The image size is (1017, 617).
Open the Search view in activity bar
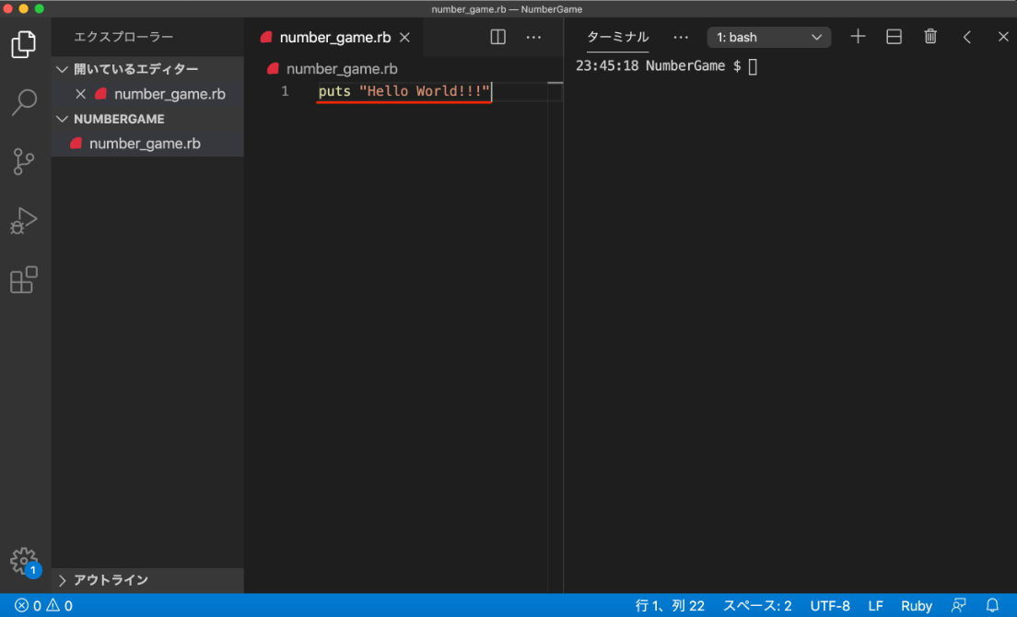pos(24,102)
